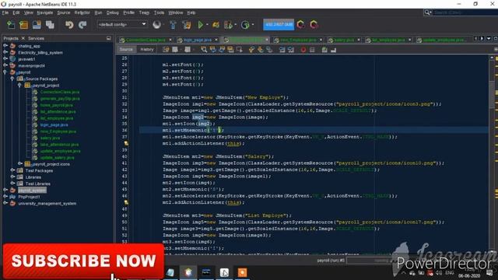The height and width of the screenshot is (280, 498).
Task: Click the Shift Line Right icon
Action: click(x=290, y=50)
